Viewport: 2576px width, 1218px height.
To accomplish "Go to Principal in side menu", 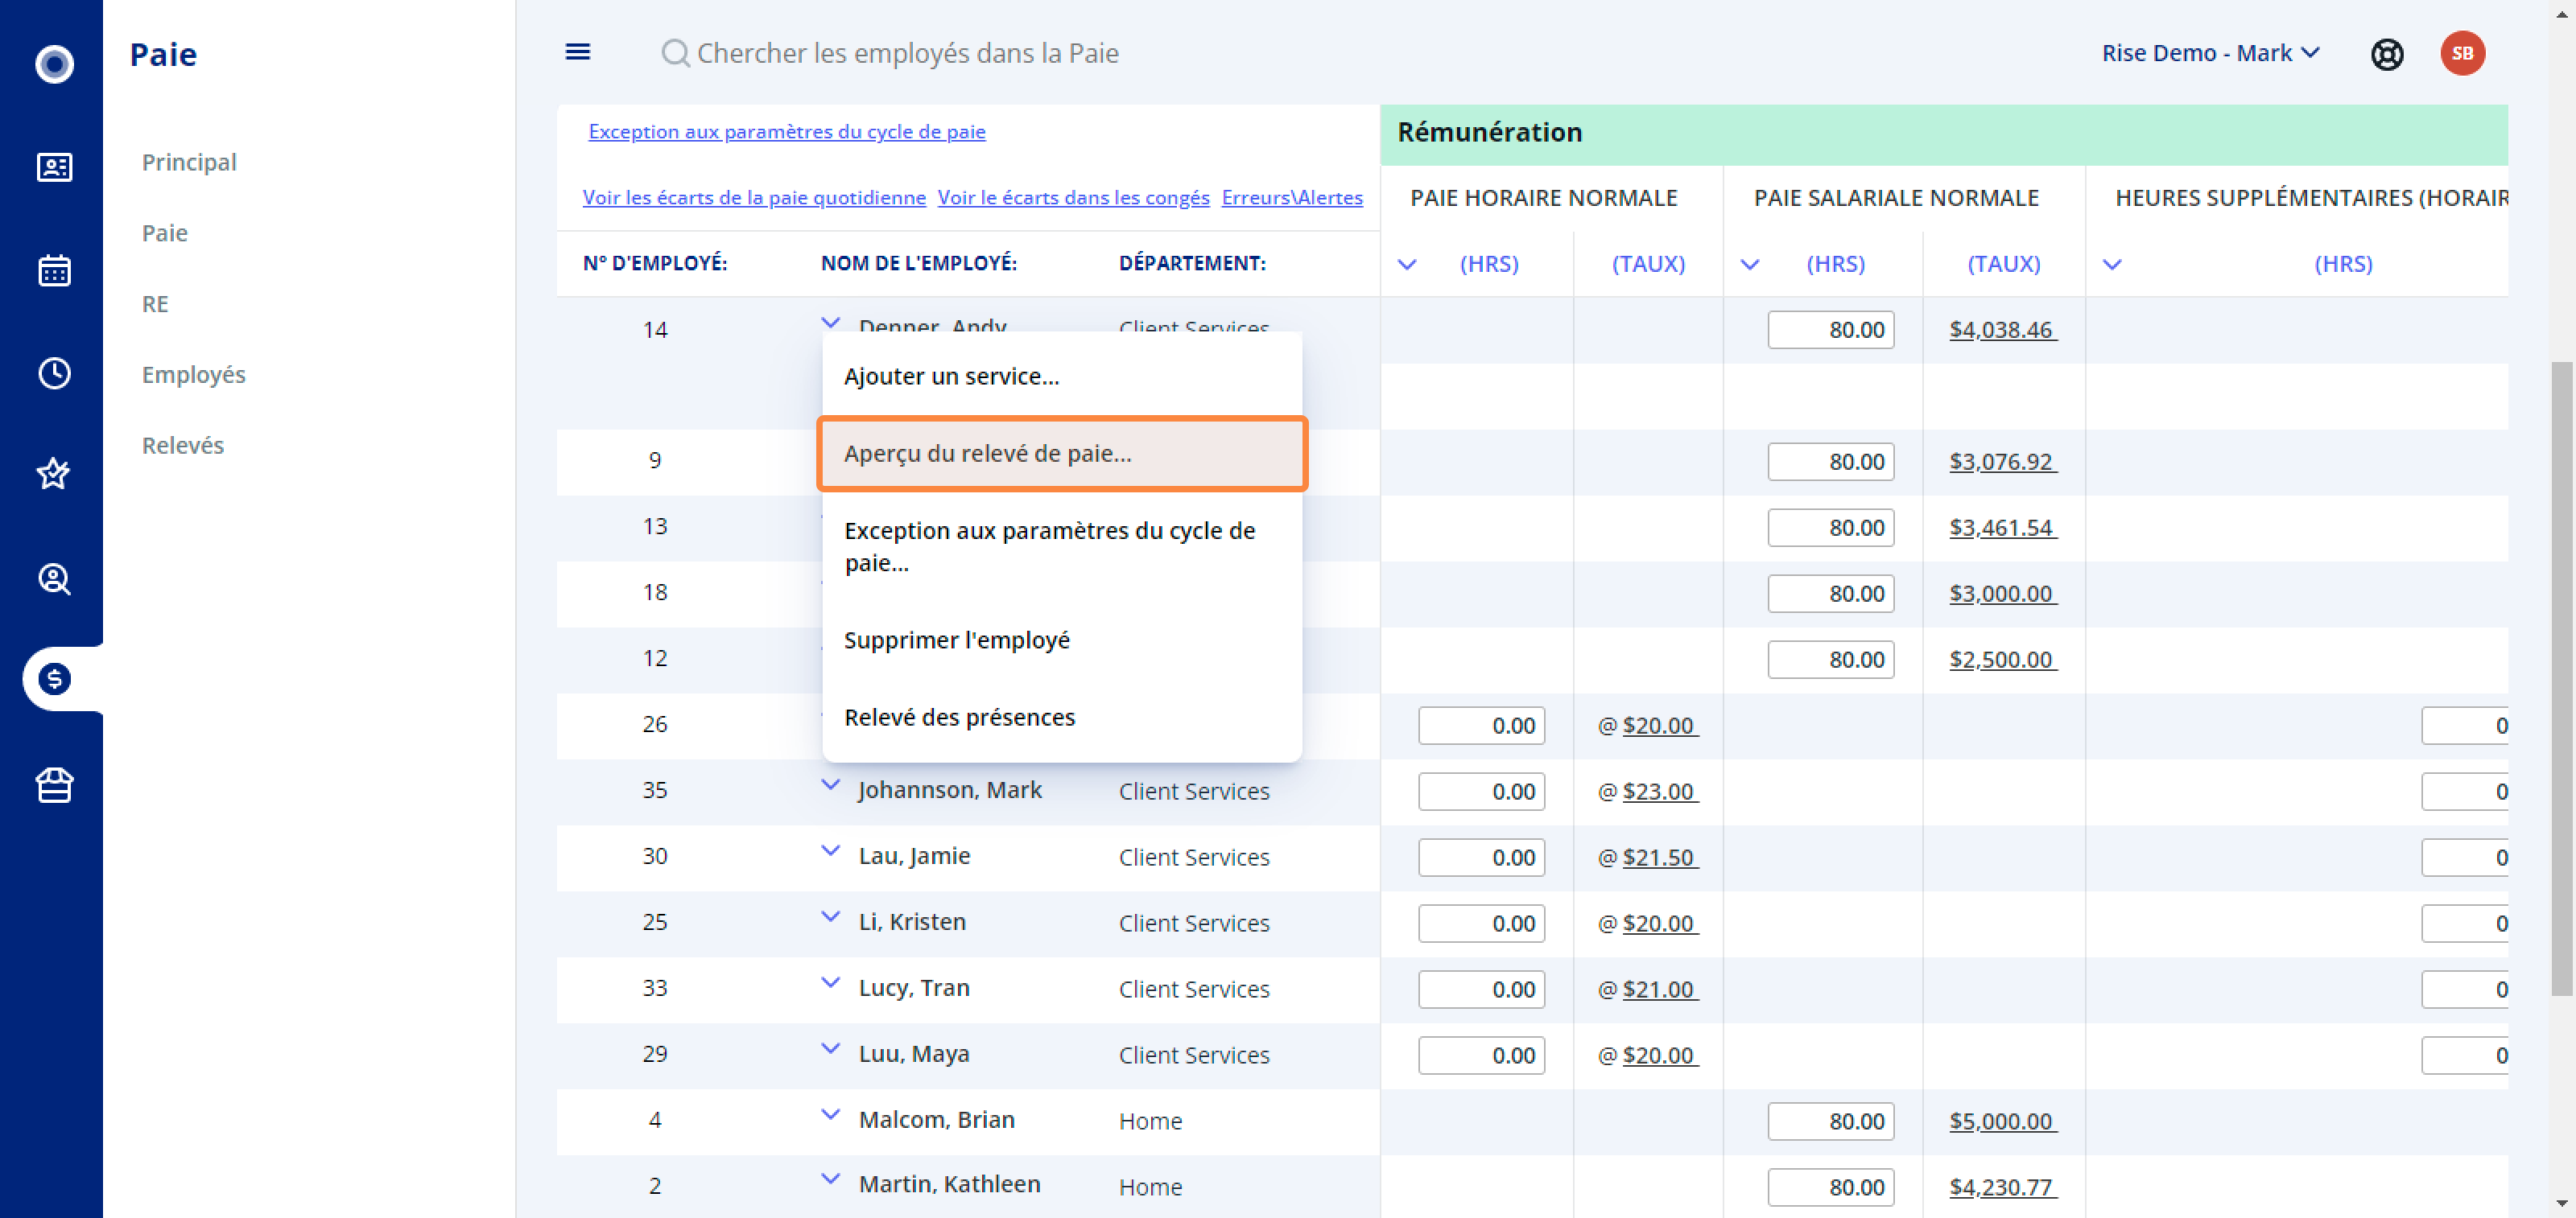I will tap(189, 162).
